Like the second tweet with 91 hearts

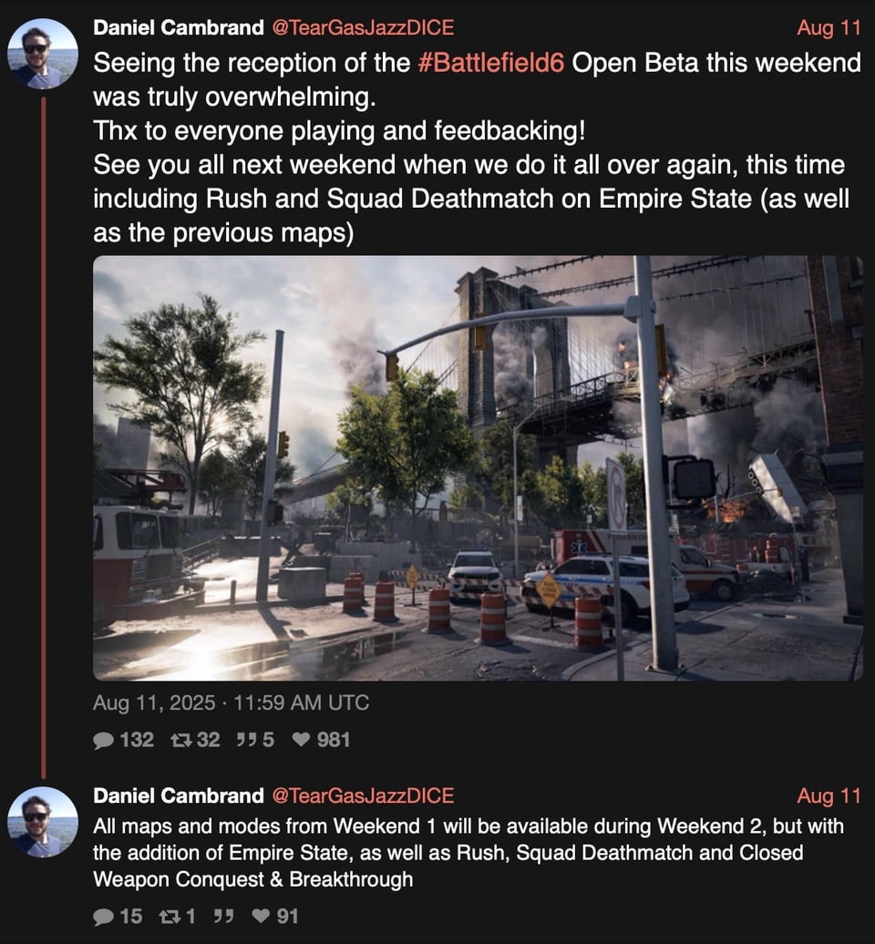tap(261, 917)
